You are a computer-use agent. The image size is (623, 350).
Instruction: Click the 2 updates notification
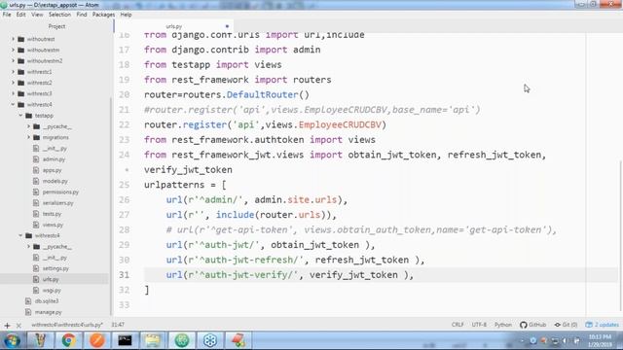click(x=603, y=325)
